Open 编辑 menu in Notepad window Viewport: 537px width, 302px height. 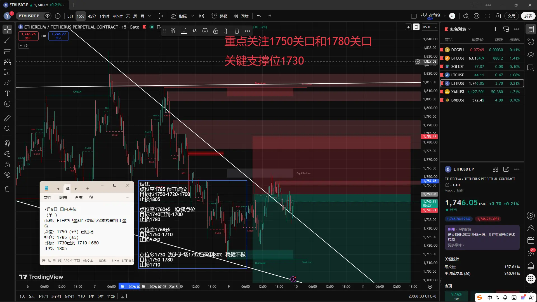tap(63, 197)
